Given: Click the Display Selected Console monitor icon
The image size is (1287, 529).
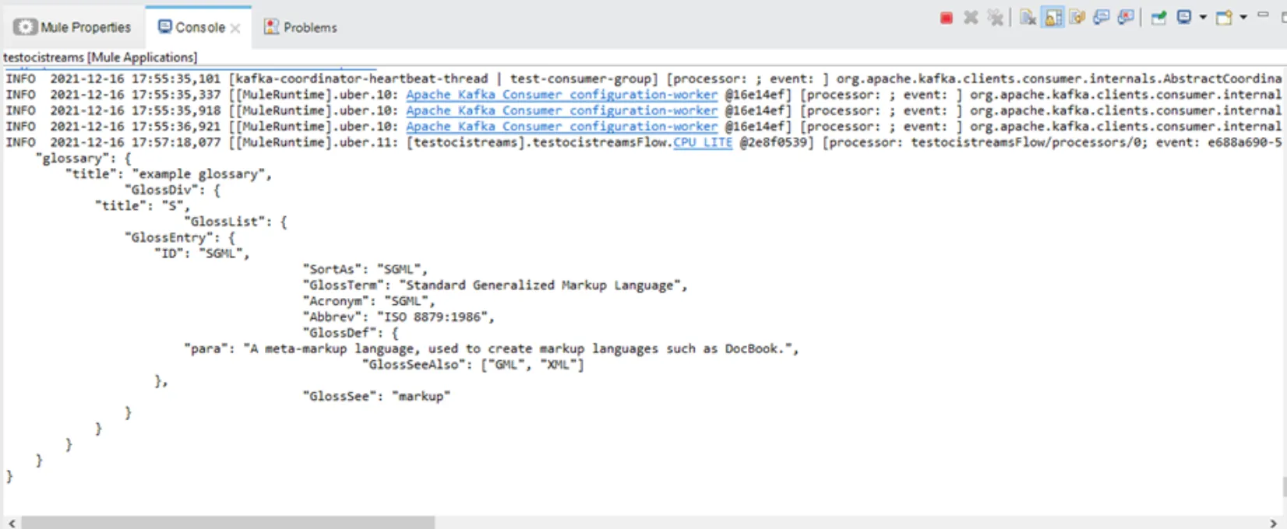Looking at the screenshot, I should click(1183, 18).
